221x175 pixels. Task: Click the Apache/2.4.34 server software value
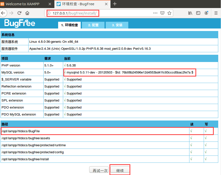pyautogui.click(x=90, y=49)
